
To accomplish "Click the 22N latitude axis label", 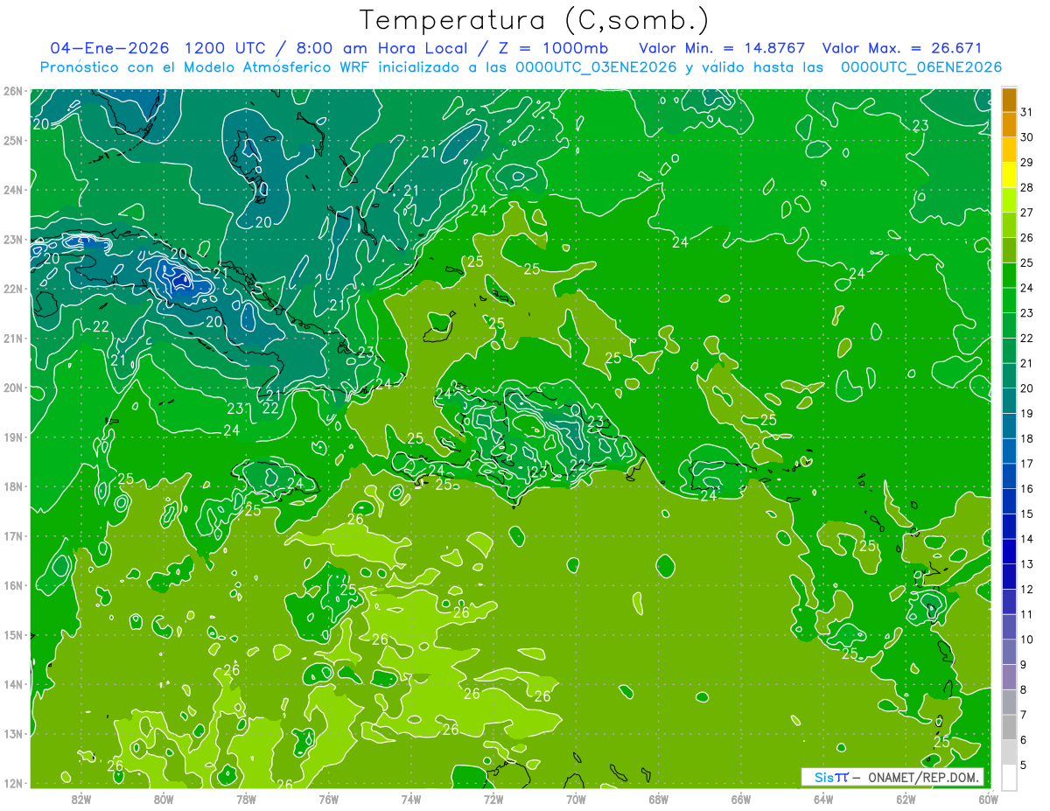I will (x=12, y=289).
